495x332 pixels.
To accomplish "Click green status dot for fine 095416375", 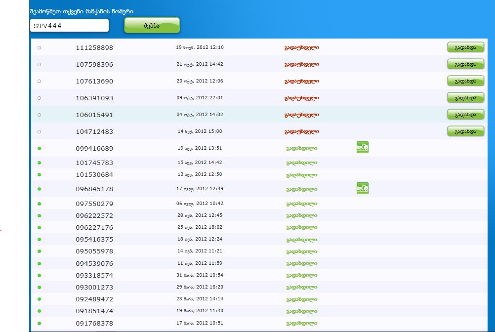I will [39, 239].
